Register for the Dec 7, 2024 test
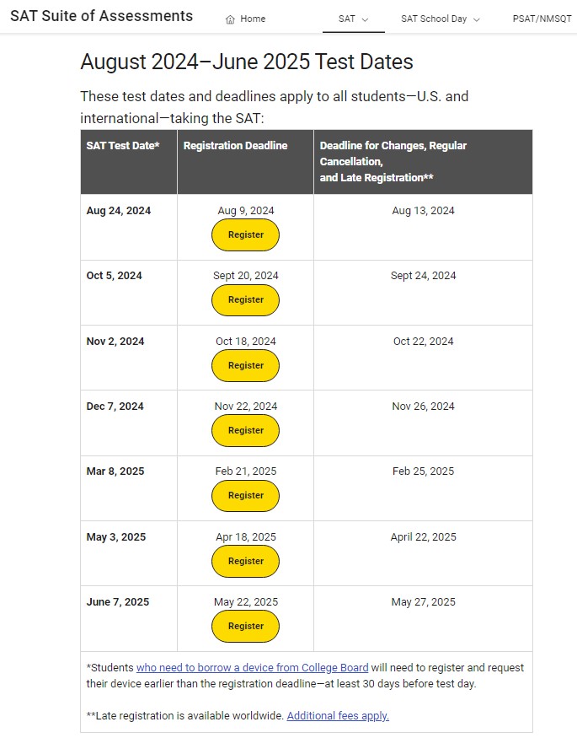This screenshot has width=577, height=738. tap(245, 430)
